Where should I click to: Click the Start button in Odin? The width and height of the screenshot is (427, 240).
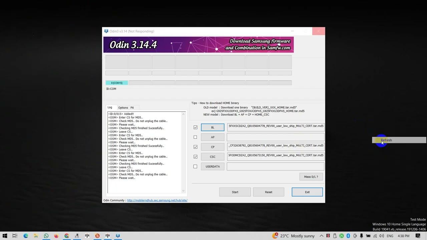(x=235, y=192)
